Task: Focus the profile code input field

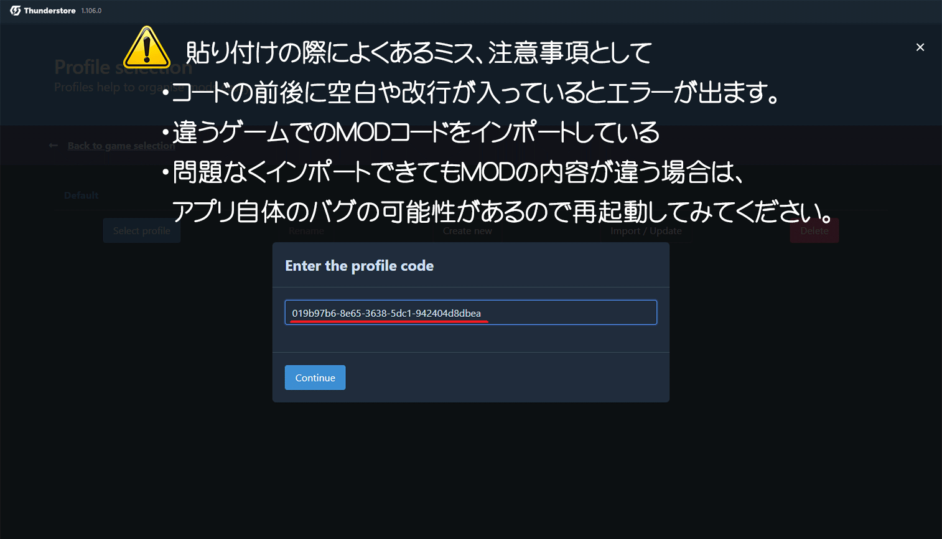Action: coord(471,312)
